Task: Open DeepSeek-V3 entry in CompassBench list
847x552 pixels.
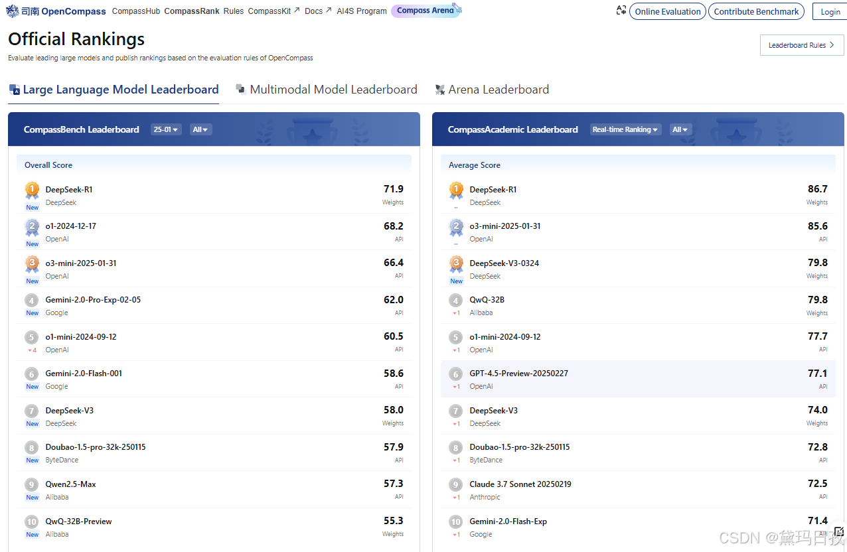Action: pos(214,416)
